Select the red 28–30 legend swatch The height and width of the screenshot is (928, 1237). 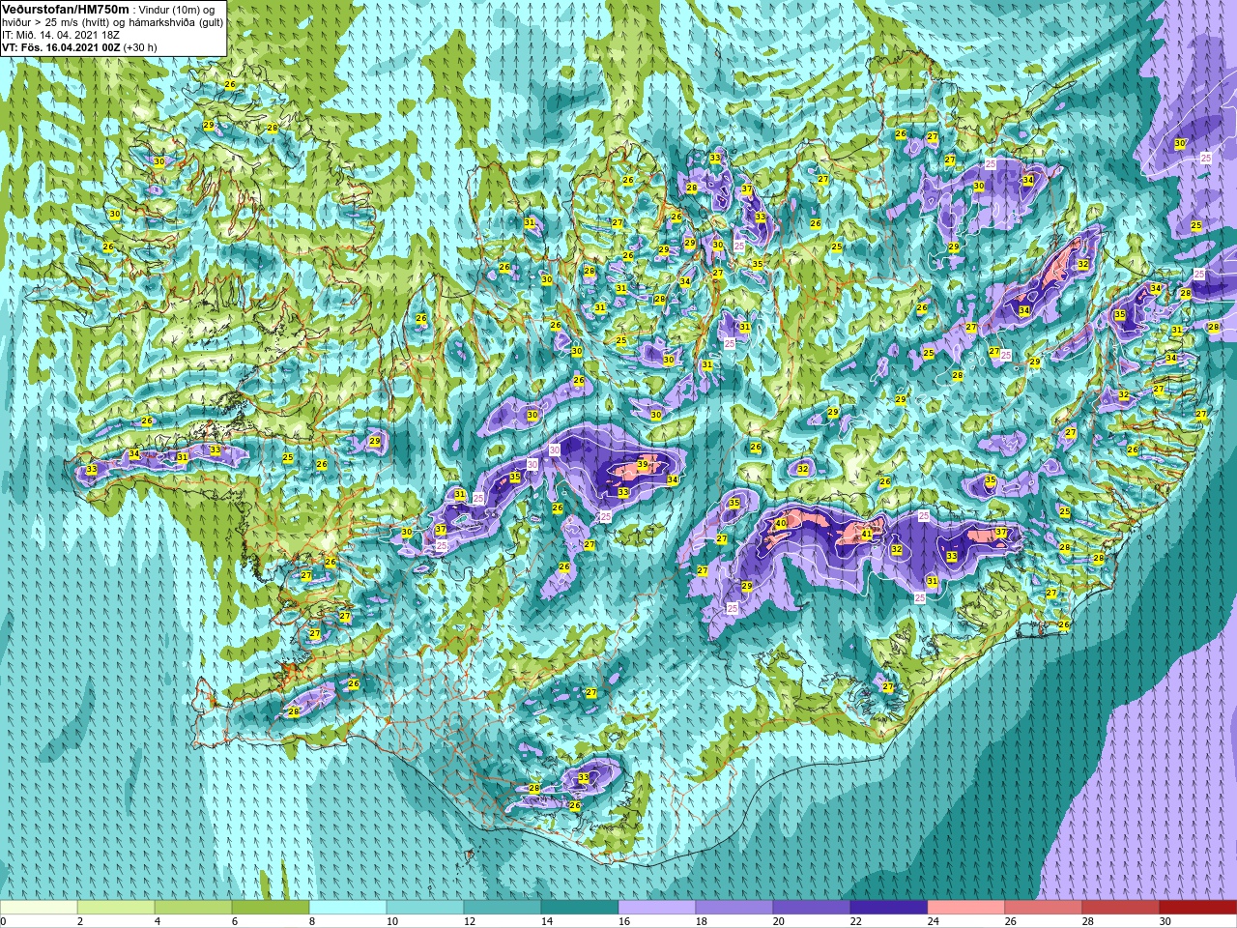1121,908
